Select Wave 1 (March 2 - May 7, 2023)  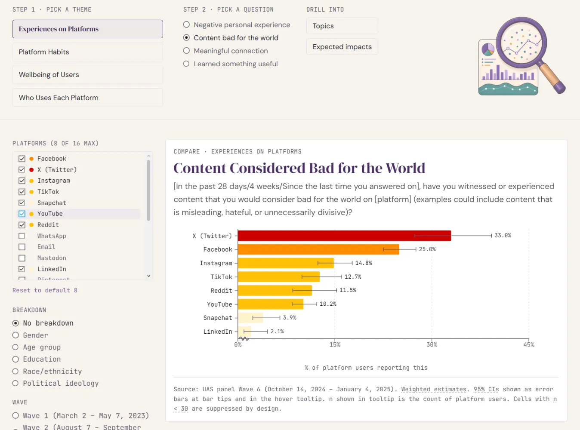coord(81,415)
